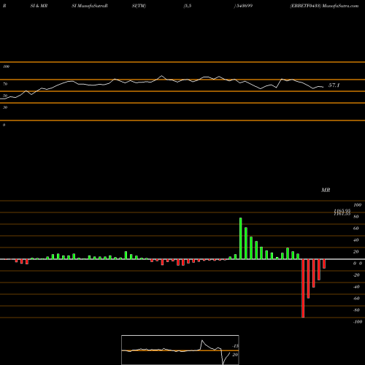Click the RSI axis label 70
Screen dimensions: 365x365
(5, 84)
